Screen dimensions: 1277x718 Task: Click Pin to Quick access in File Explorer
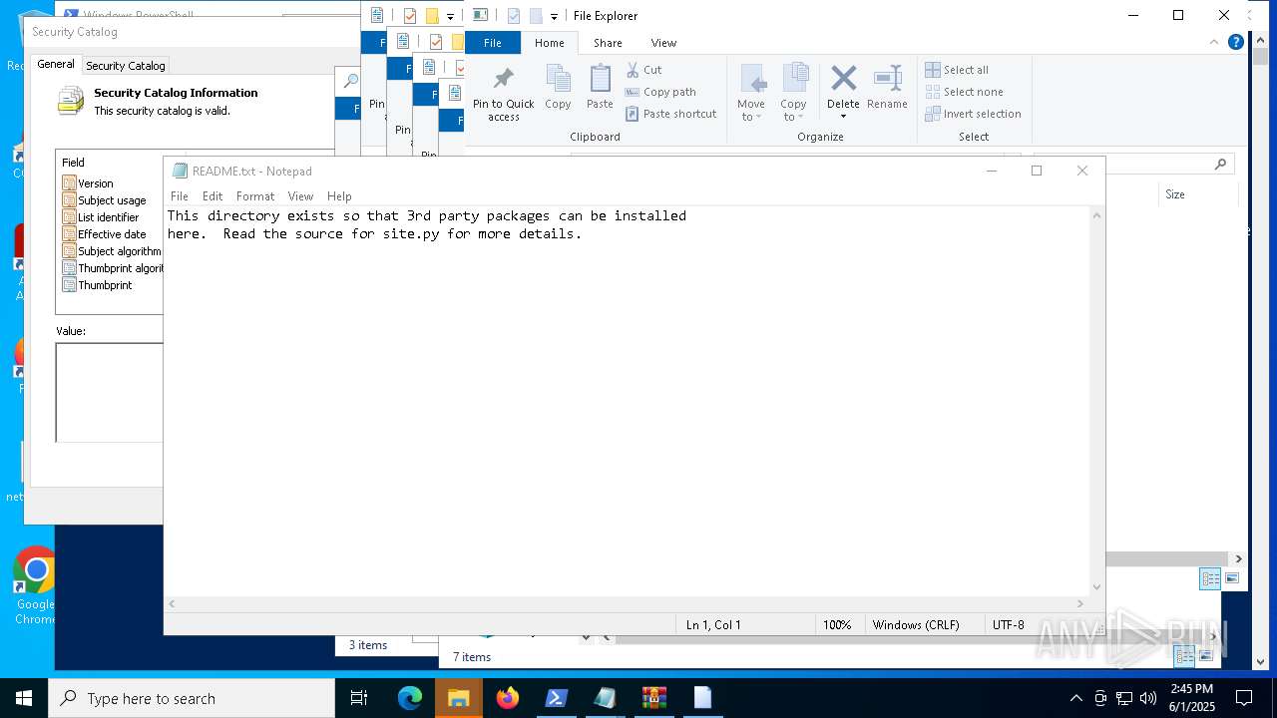tap(503, 94)
